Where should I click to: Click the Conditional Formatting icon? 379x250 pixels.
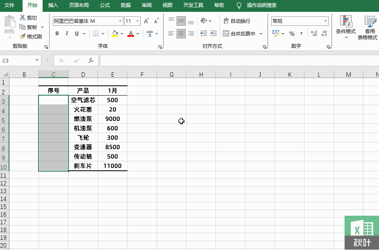pos(346,21)
